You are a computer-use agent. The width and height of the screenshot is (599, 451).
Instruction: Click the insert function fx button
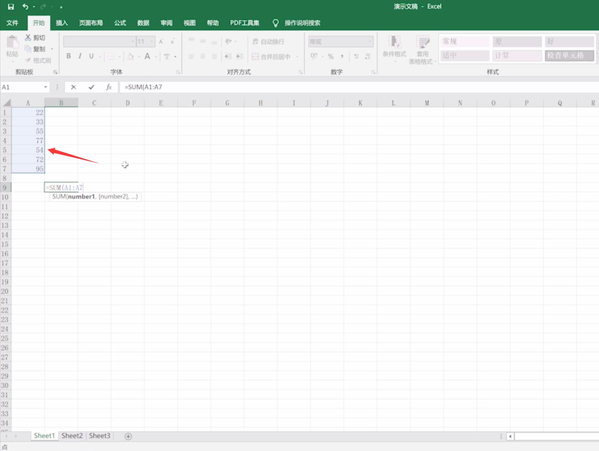click(x=109, y=87)
